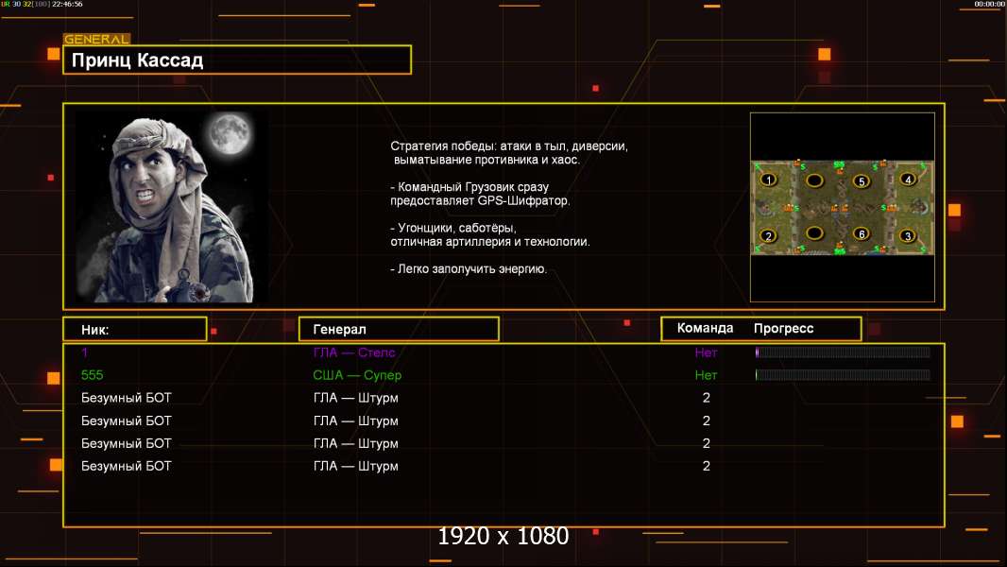
Task: Click start position 6 on the map
Action: tap(862, 233)
